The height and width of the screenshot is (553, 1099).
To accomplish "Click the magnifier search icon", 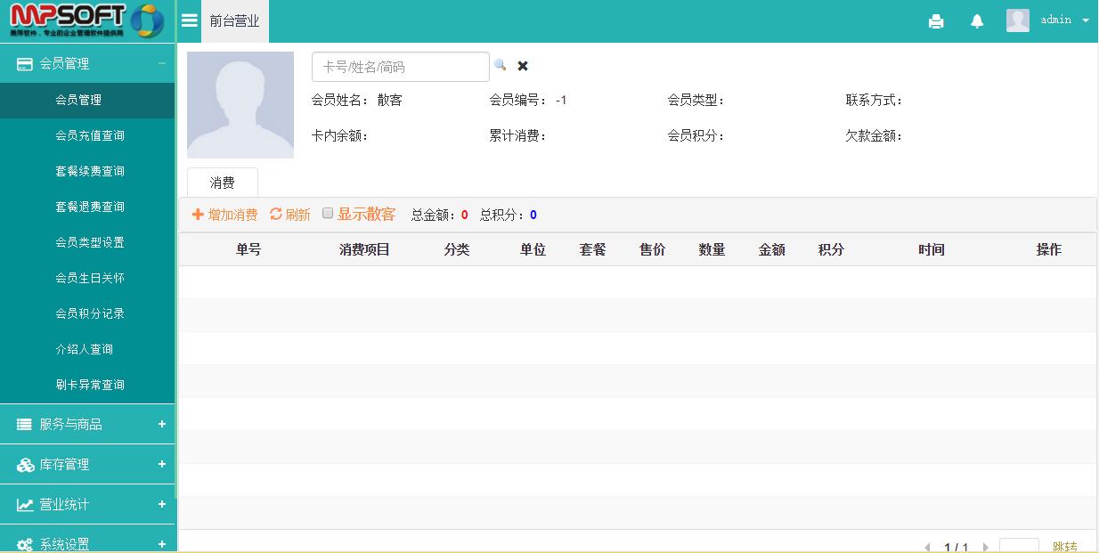I will click(501, 65).
